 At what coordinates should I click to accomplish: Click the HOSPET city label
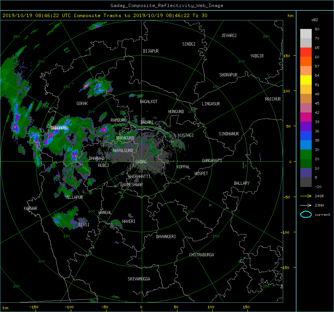pyautogui.click(x=201, y=174)
